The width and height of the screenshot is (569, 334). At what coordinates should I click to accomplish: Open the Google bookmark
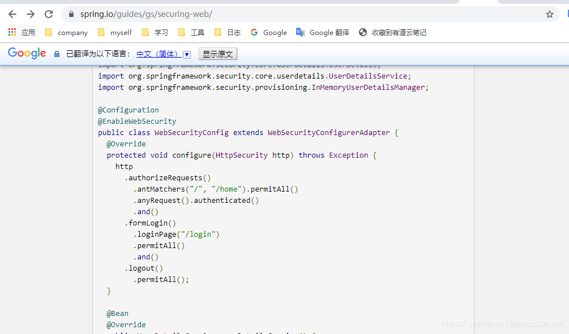point(268,33)
